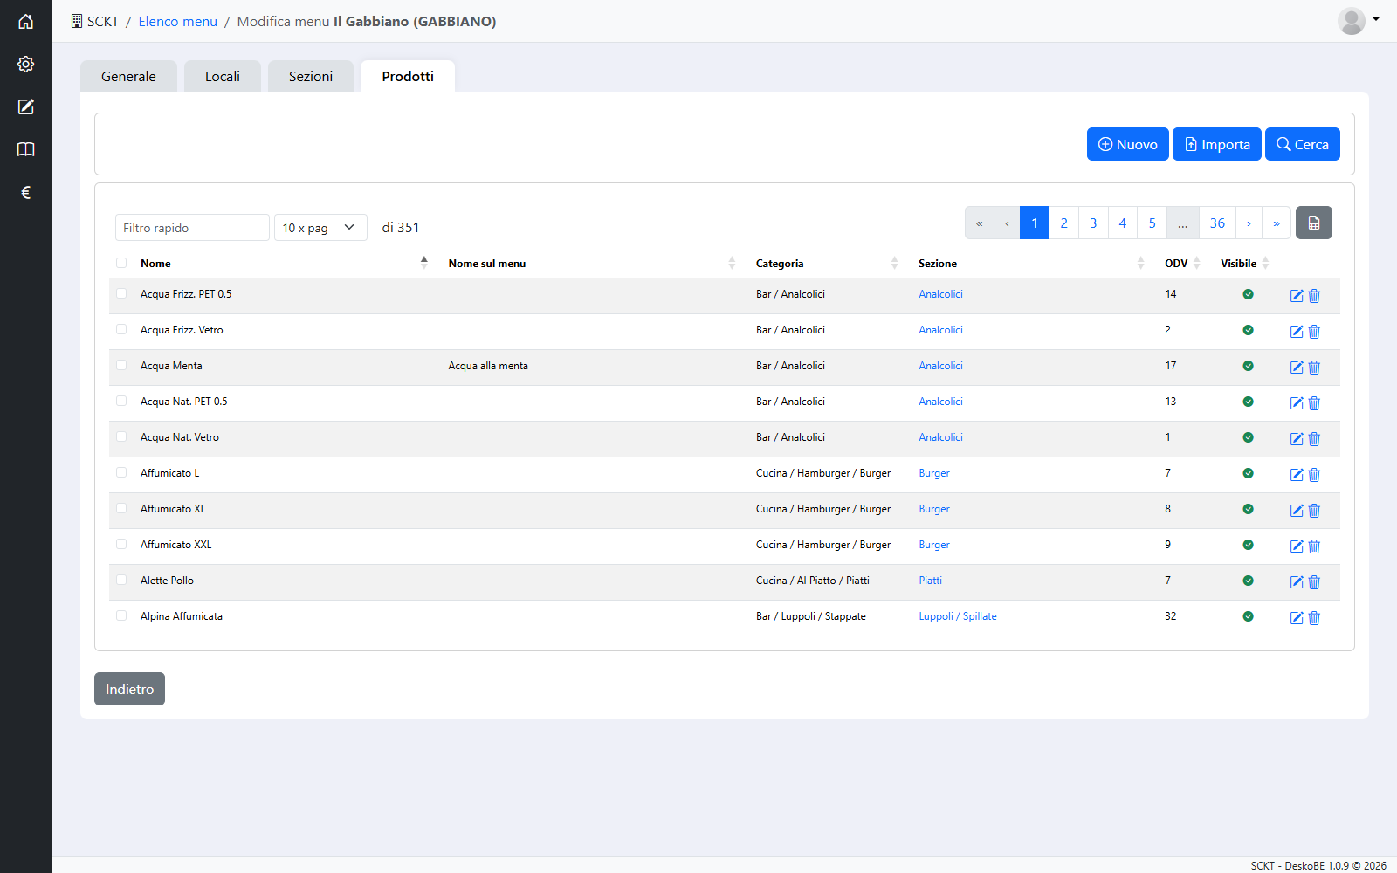Delete the Affumicato XXL product
This screenshot has width=1397, height=873.
pyautogui.click(x=1314, y=546)
